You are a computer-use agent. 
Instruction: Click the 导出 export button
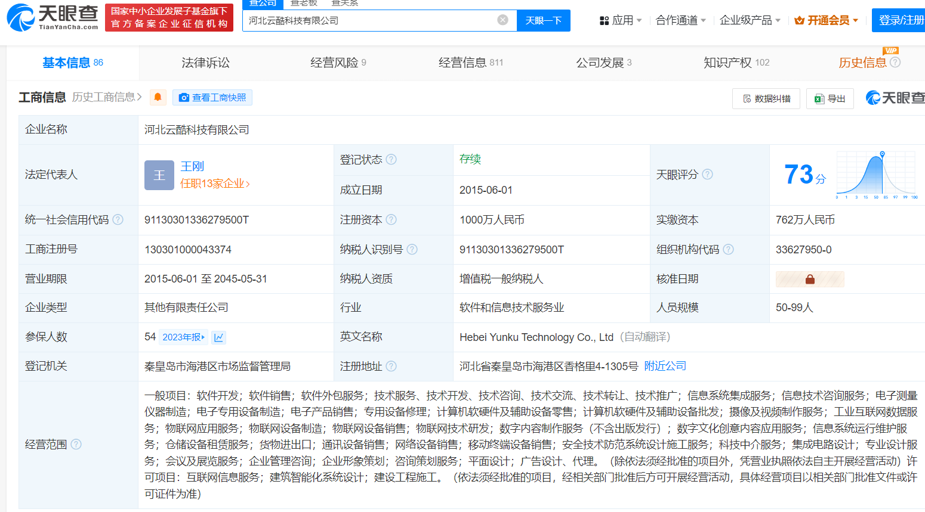[x=830, y=98]
